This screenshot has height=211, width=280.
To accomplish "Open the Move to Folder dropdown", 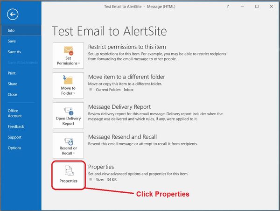I will click(x=68, y=85).
